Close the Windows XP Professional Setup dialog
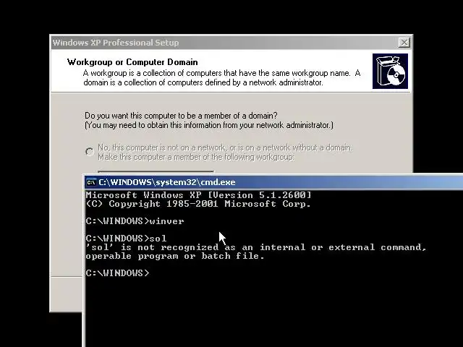Viewport: 463px width, 347px height. [x=404, y=43]
